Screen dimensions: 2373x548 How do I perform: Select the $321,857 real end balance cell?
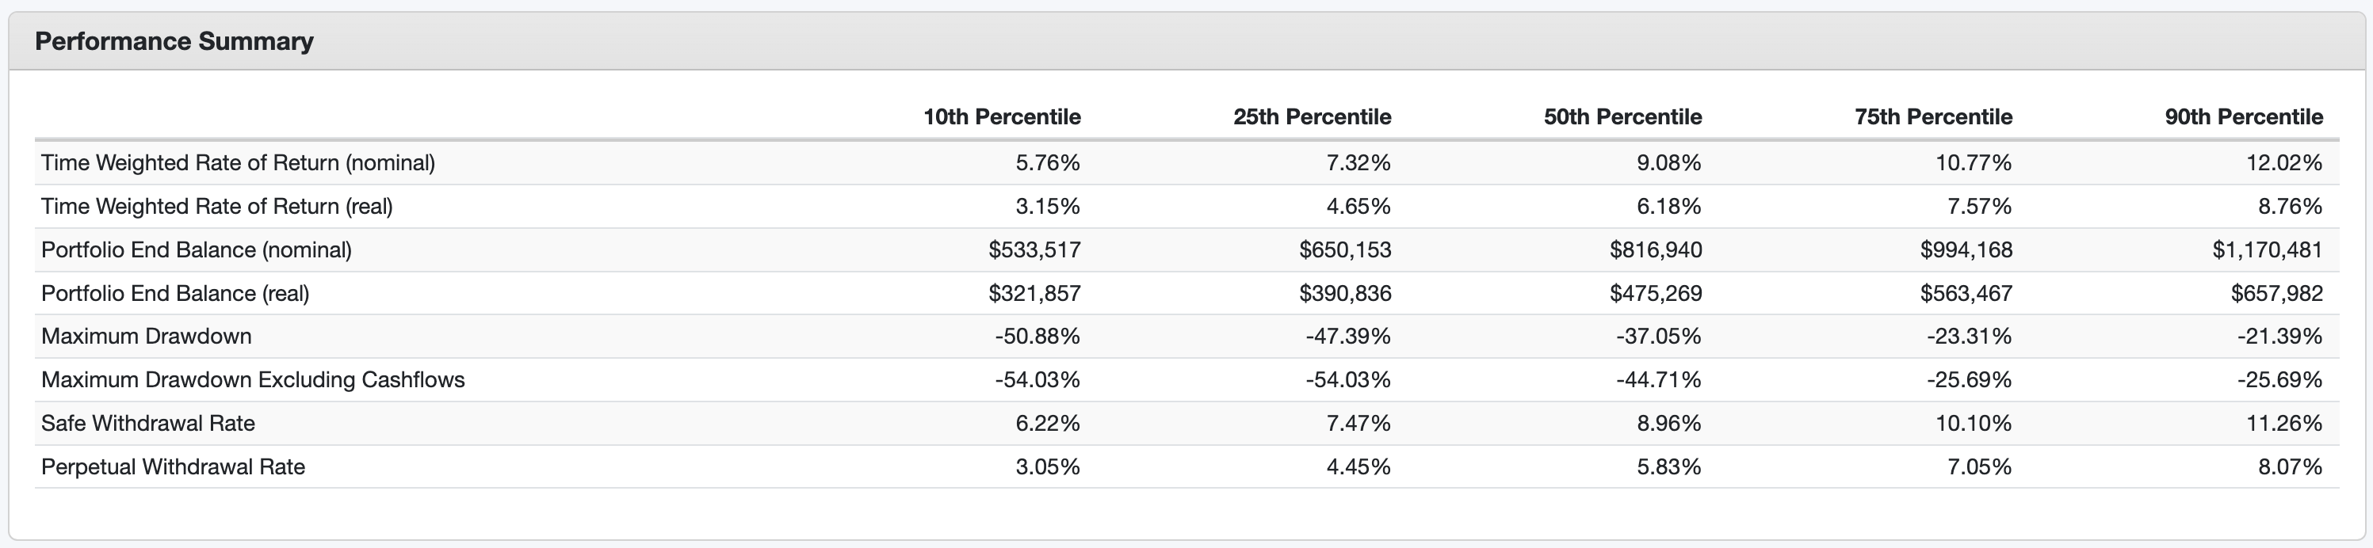(x=1034, y=293)
